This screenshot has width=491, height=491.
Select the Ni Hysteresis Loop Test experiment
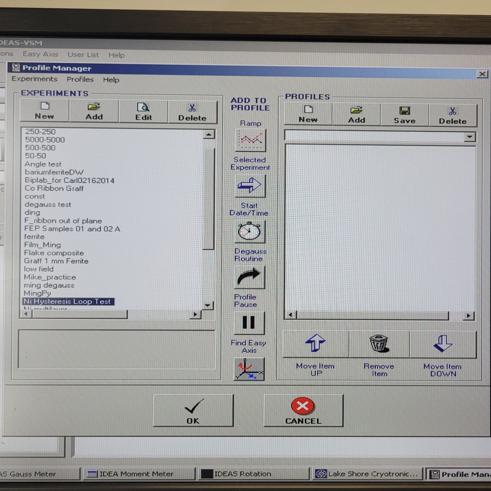coord(68,301)
